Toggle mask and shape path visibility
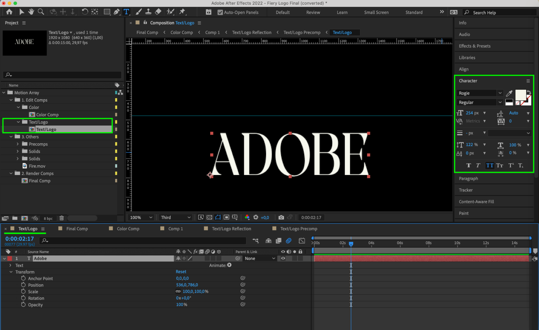 218,217
